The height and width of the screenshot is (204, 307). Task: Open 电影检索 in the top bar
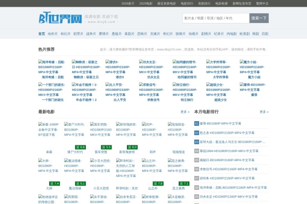pyautogui.click(x=222, y=4)
